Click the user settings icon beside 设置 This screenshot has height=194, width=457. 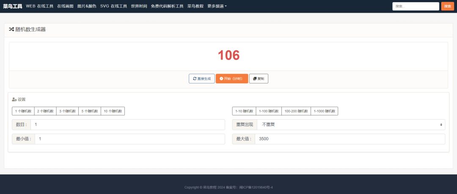point(14,100)
